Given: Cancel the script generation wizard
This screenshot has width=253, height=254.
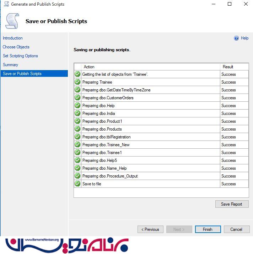Looking at the screenshot, I should pyautogui.click(x=236, y=229).
